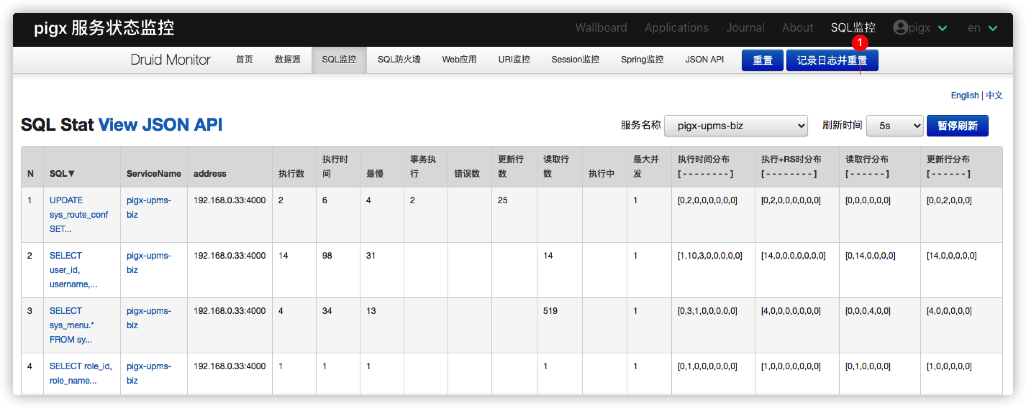Sort by 执行数 column header
Image resolution: width=1026 pixels, height=408 pixels.
pos(291,173)
